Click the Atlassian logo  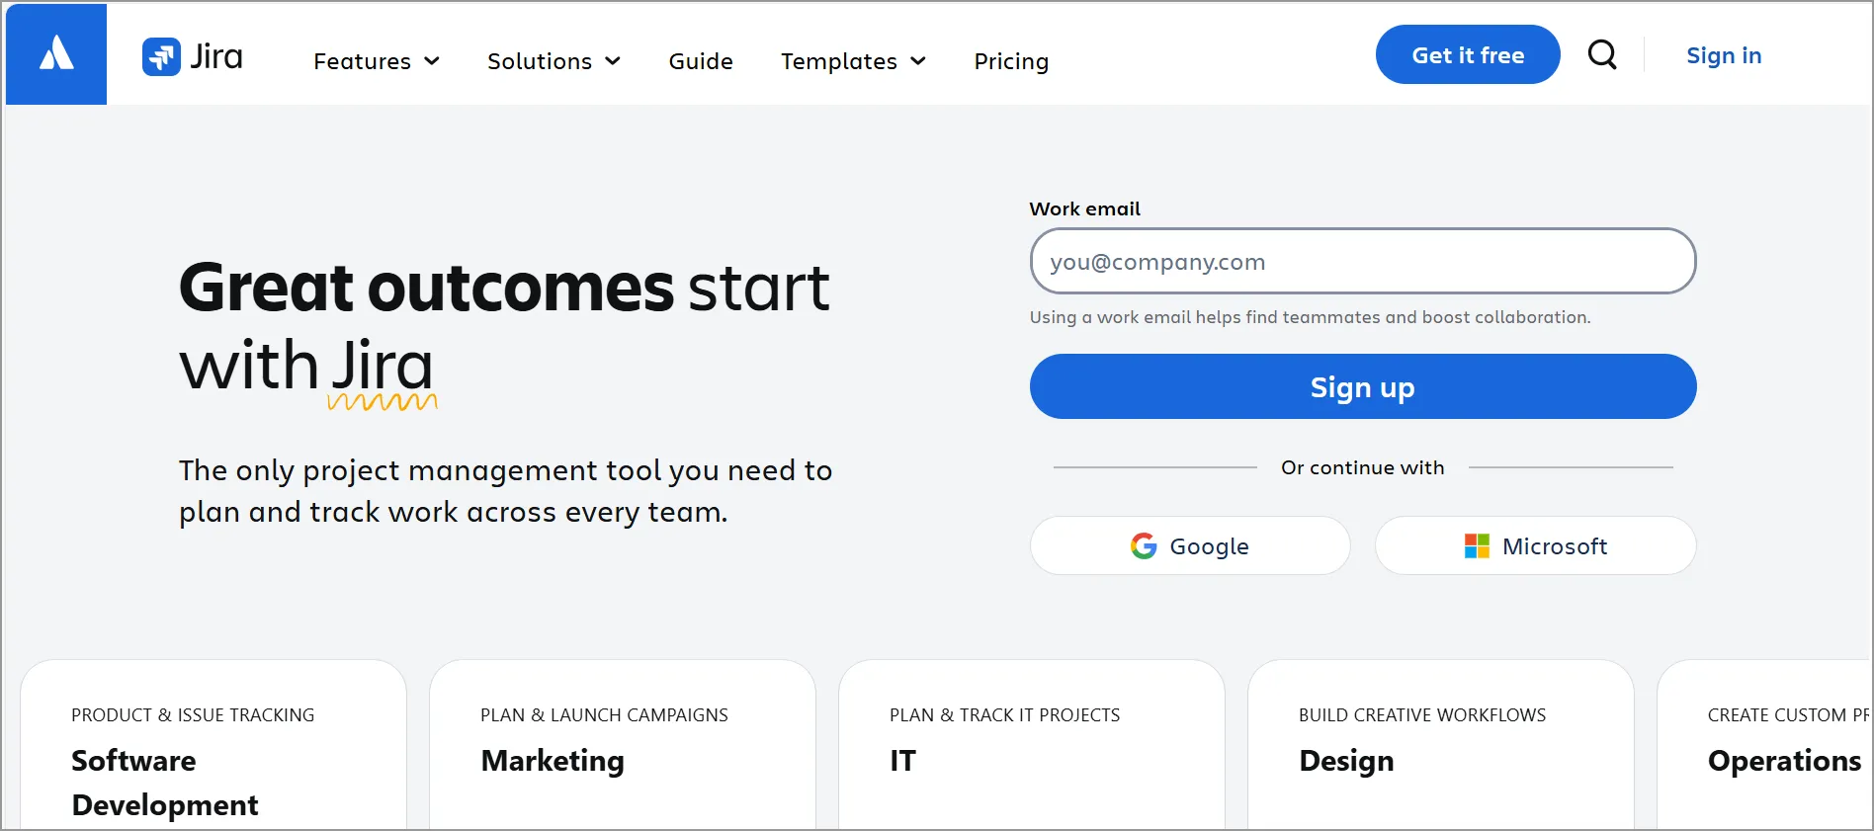coord(55,53)
